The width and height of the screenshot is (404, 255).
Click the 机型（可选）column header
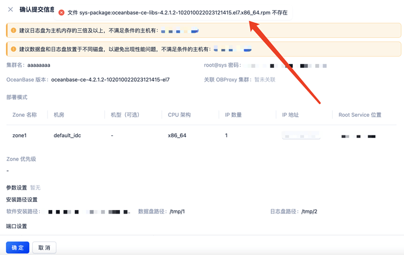125,115
